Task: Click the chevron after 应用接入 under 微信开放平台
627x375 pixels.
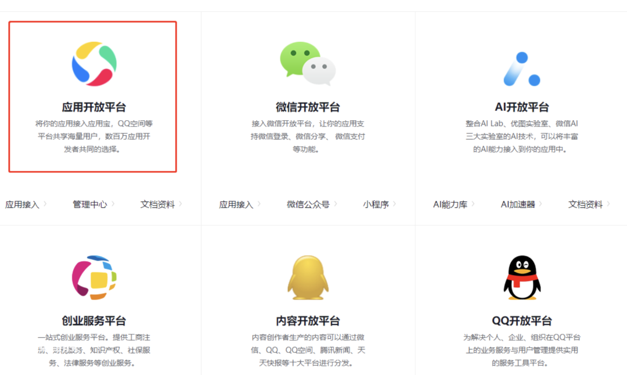Action: click(259, 204)
